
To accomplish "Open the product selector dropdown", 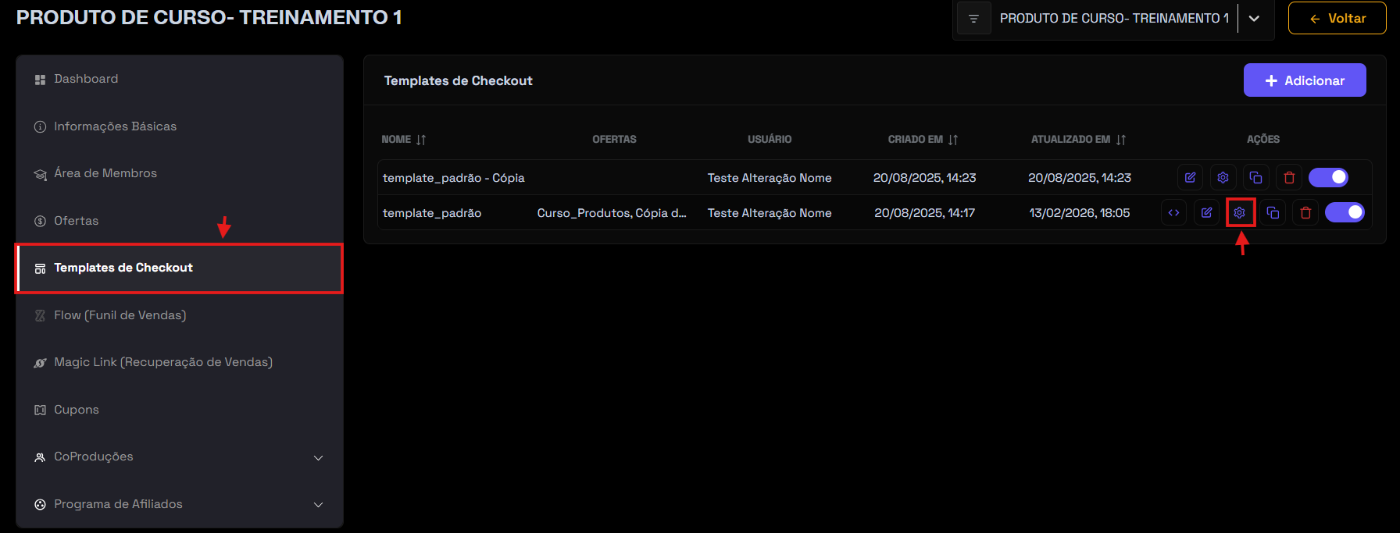I will pos(1254,19).
